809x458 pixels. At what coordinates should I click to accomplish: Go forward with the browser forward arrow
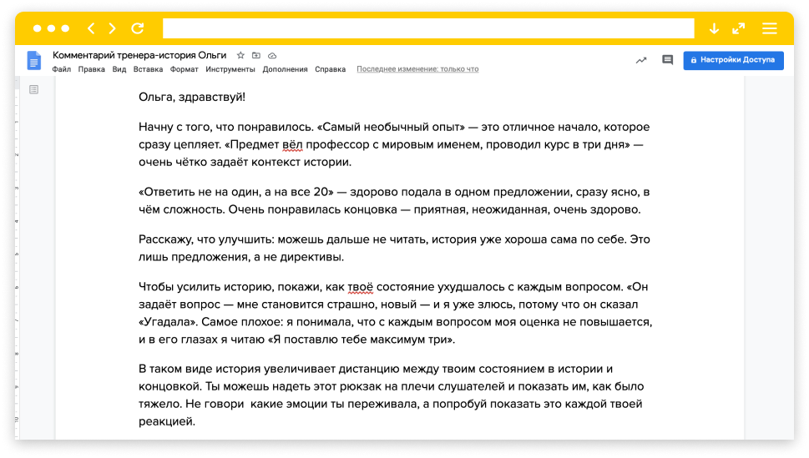pyautogui.click(x=112, y=28)
